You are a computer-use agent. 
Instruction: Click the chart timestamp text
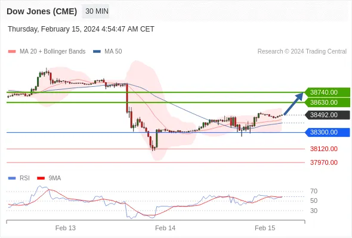pos(81,29)
